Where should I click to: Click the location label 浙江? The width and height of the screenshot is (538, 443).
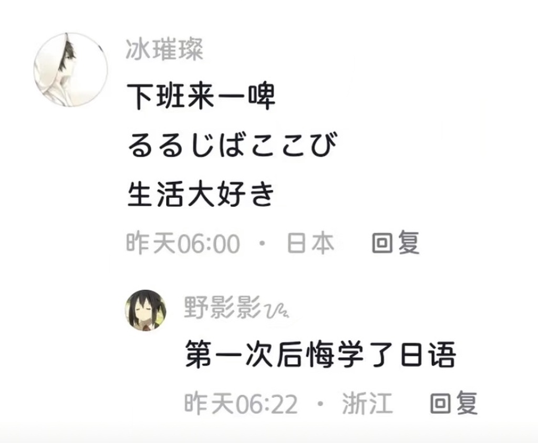click(367, 403)
